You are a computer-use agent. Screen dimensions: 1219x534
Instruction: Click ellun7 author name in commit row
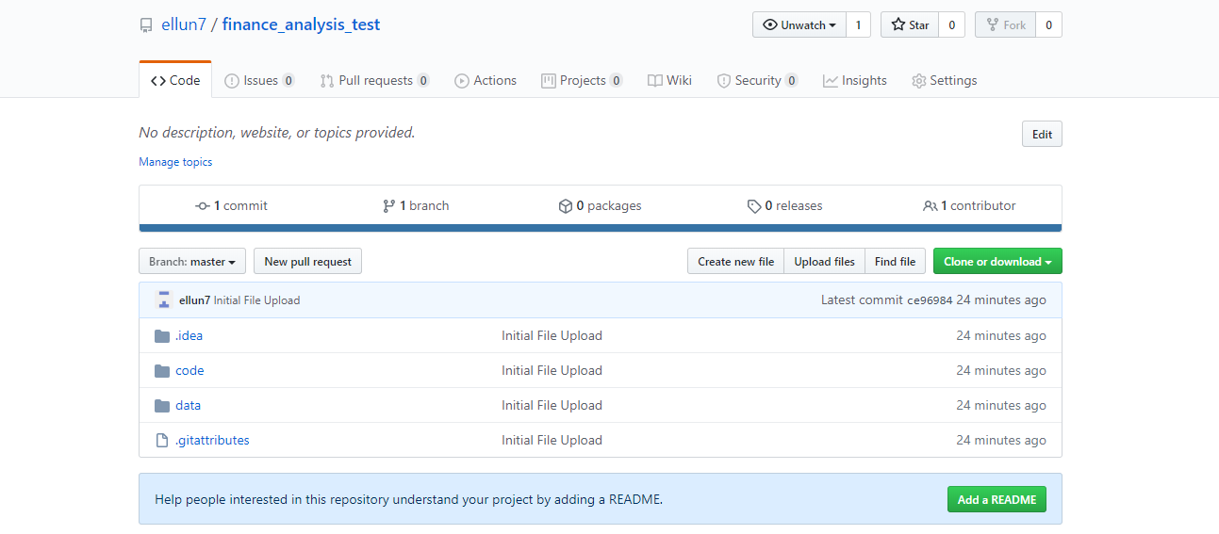pyautogui.click(x=194, y=300)
